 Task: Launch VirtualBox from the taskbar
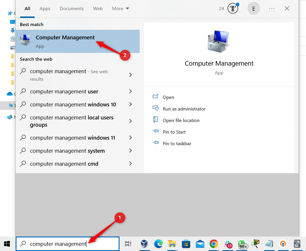point(144,244)
